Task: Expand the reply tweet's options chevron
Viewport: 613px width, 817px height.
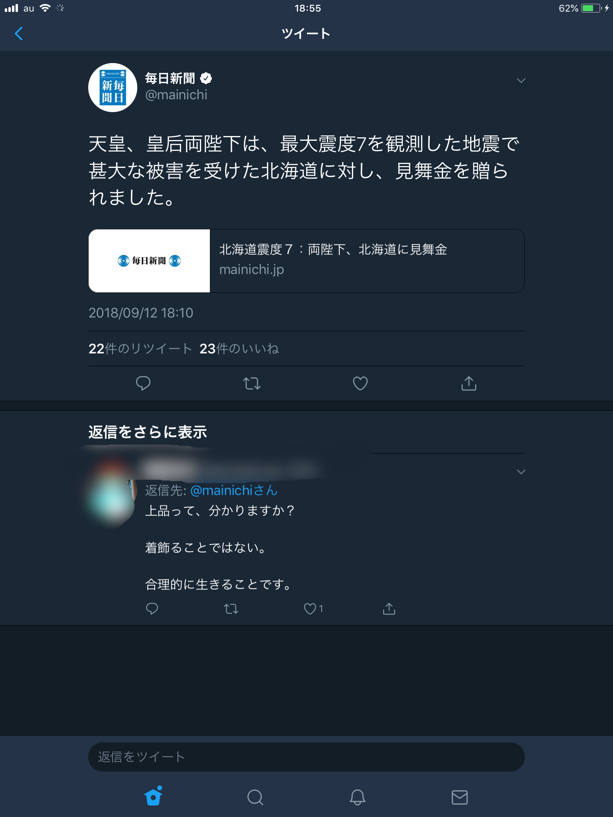Action: pyautogui.click(x=521, y=472)
